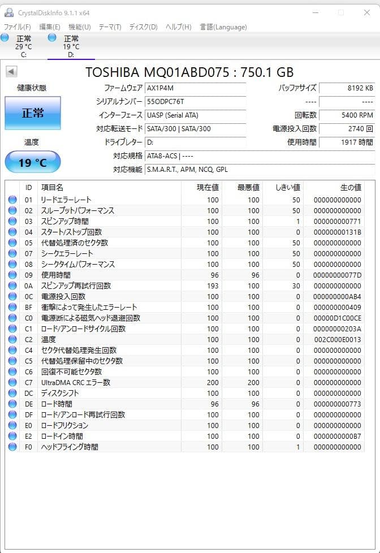The width and height of the screenshot is (380, 553).
Task: Click the status icon for ロードフリクション
Action: [12, 425]
